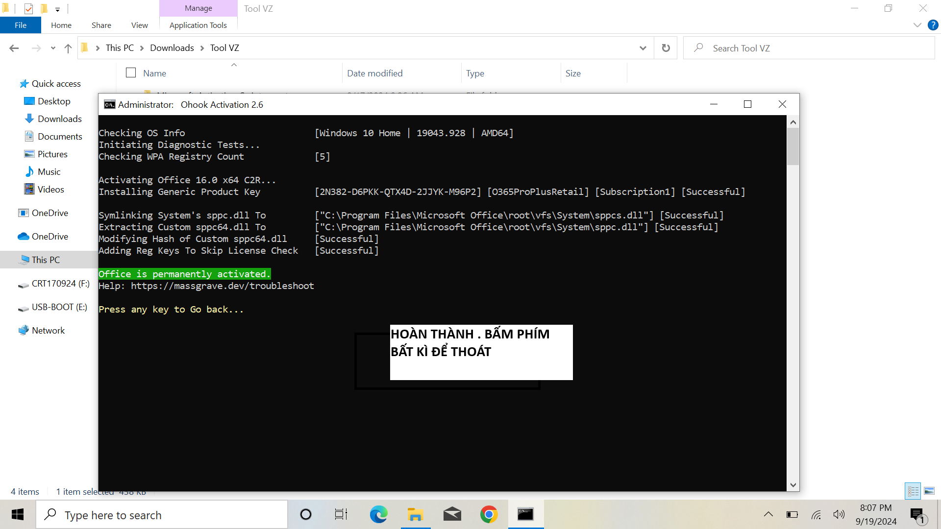
Task: Click the Forward navigation arrow
Action: coord(36,48)
